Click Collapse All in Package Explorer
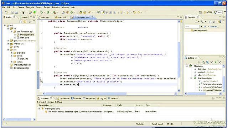The height and width of the screenshot is (128, 228). click(21, 22)
